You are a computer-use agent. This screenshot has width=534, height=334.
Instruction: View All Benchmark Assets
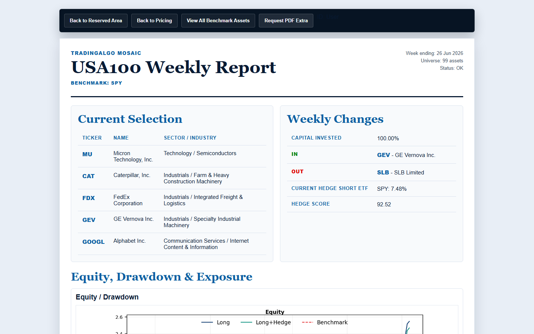(218, 21)
